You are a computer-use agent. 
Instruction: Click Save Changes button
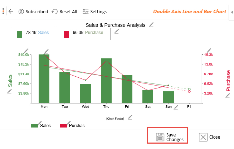click(167, 135)
